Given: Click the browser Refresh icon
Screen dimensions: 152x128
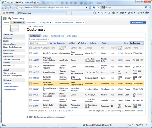Looking at the screenshot, I should click(x=94, y=7).
